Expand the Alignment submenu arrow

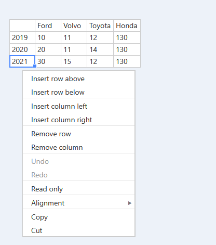click(x=130, y=203)
